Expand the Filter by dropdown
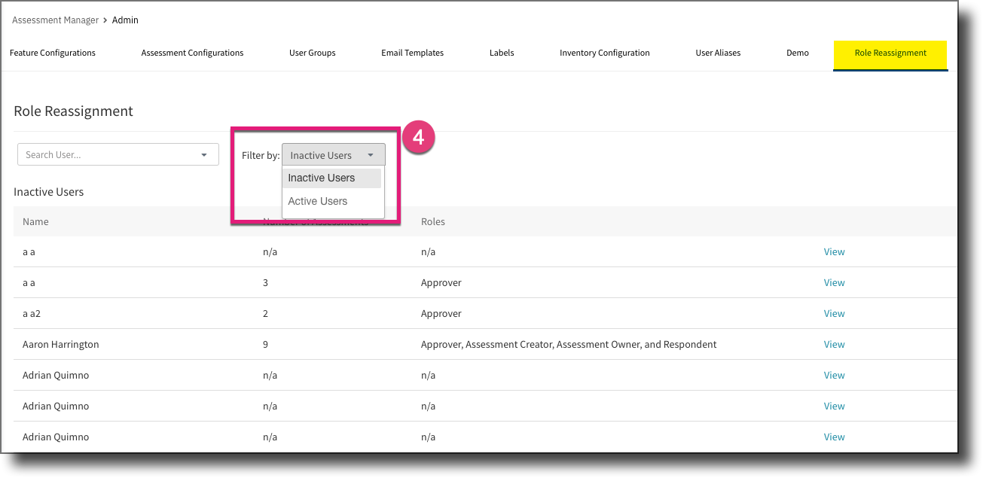983x478 pixels. click(371, 154)
